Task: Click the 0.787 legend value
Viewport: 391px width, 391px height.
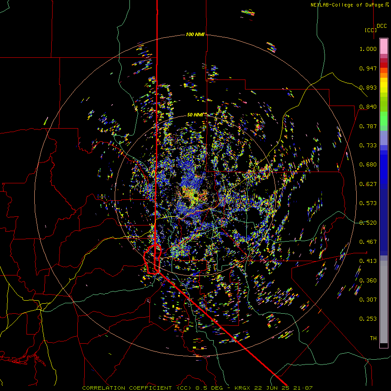Action: [x=368, y=126]
